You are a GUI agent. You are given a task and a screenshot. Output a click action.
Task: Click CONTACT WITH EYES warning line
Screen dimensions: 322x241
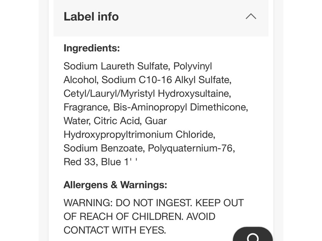tap(114, 230)
